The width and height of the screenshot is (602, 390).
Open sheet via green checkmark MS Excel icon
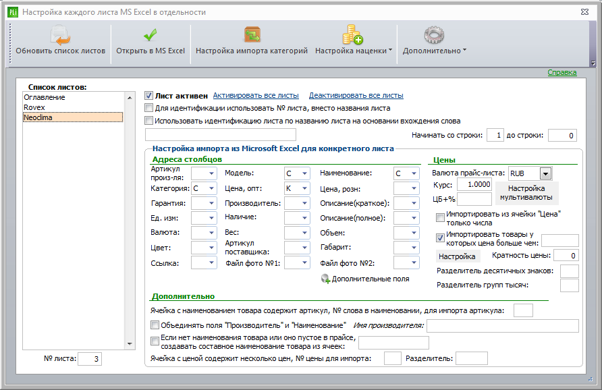[150, 35]
